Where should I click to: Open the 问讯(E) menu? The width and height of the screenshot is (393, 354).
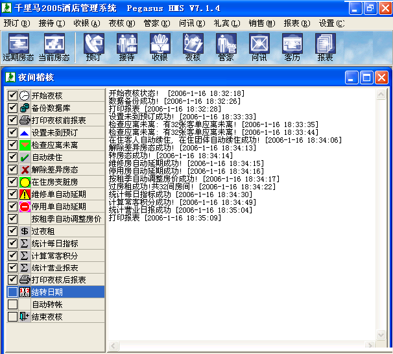point(192,23)
